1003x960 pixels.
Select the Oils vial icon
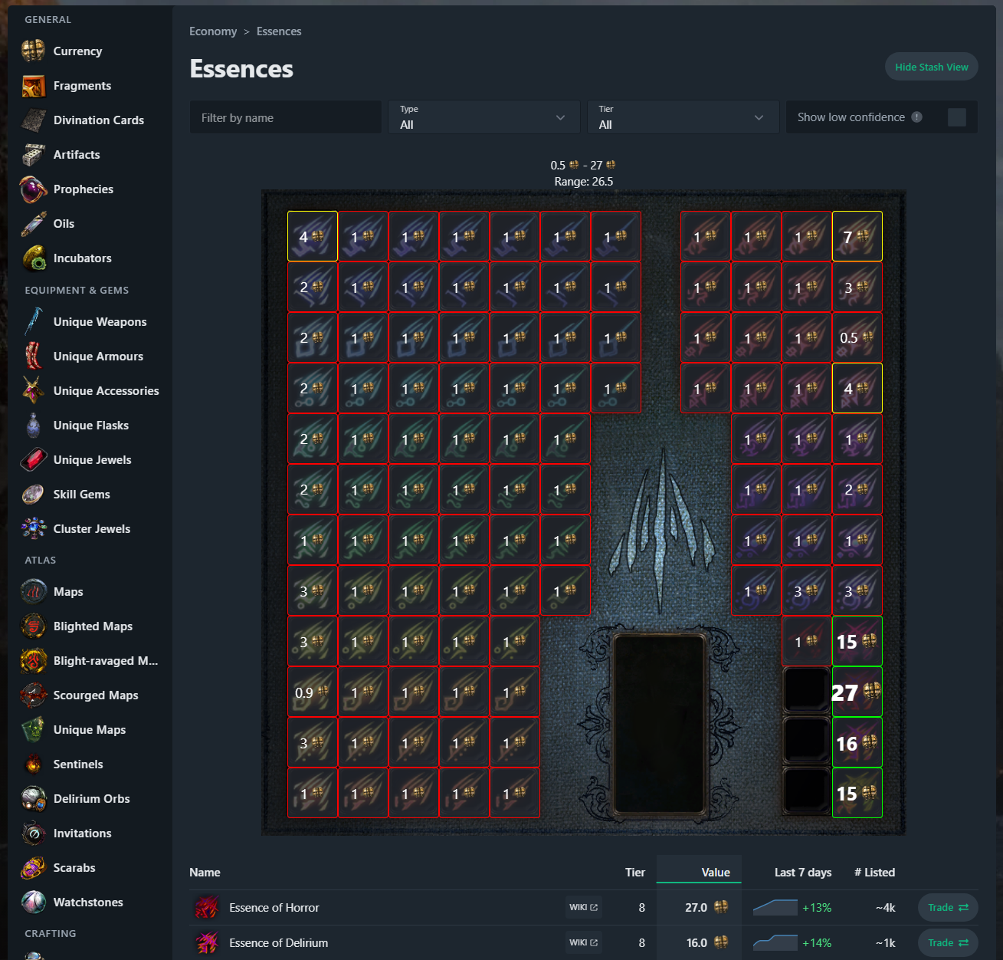[33, 223]
